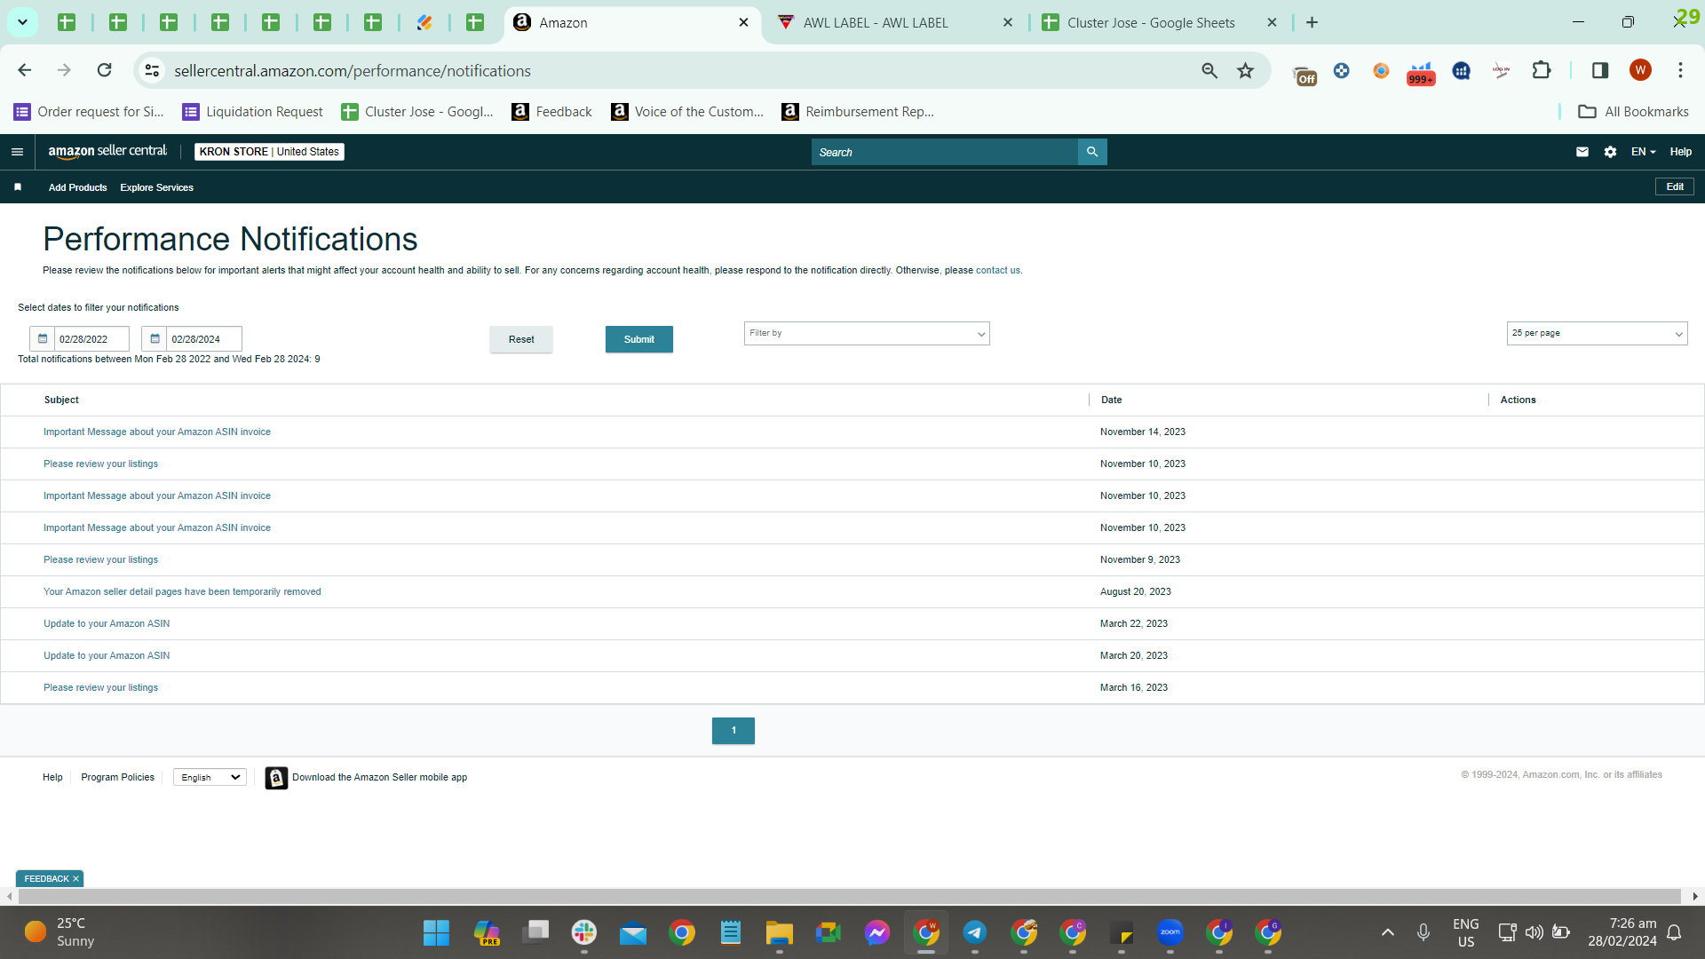Bookmark this page with the star icon

tap(1246, 70)
